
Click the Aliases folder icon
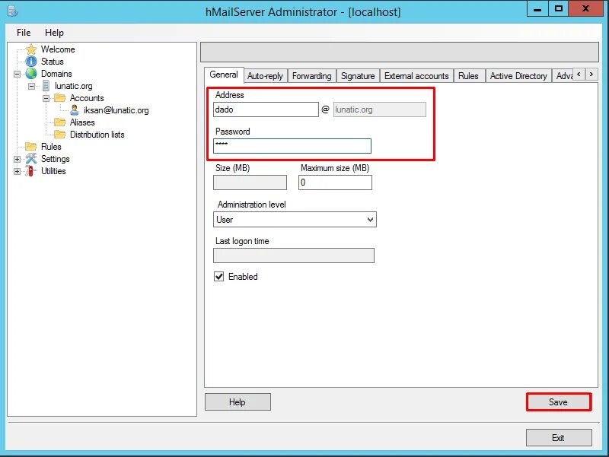click(x=60, y=122)
